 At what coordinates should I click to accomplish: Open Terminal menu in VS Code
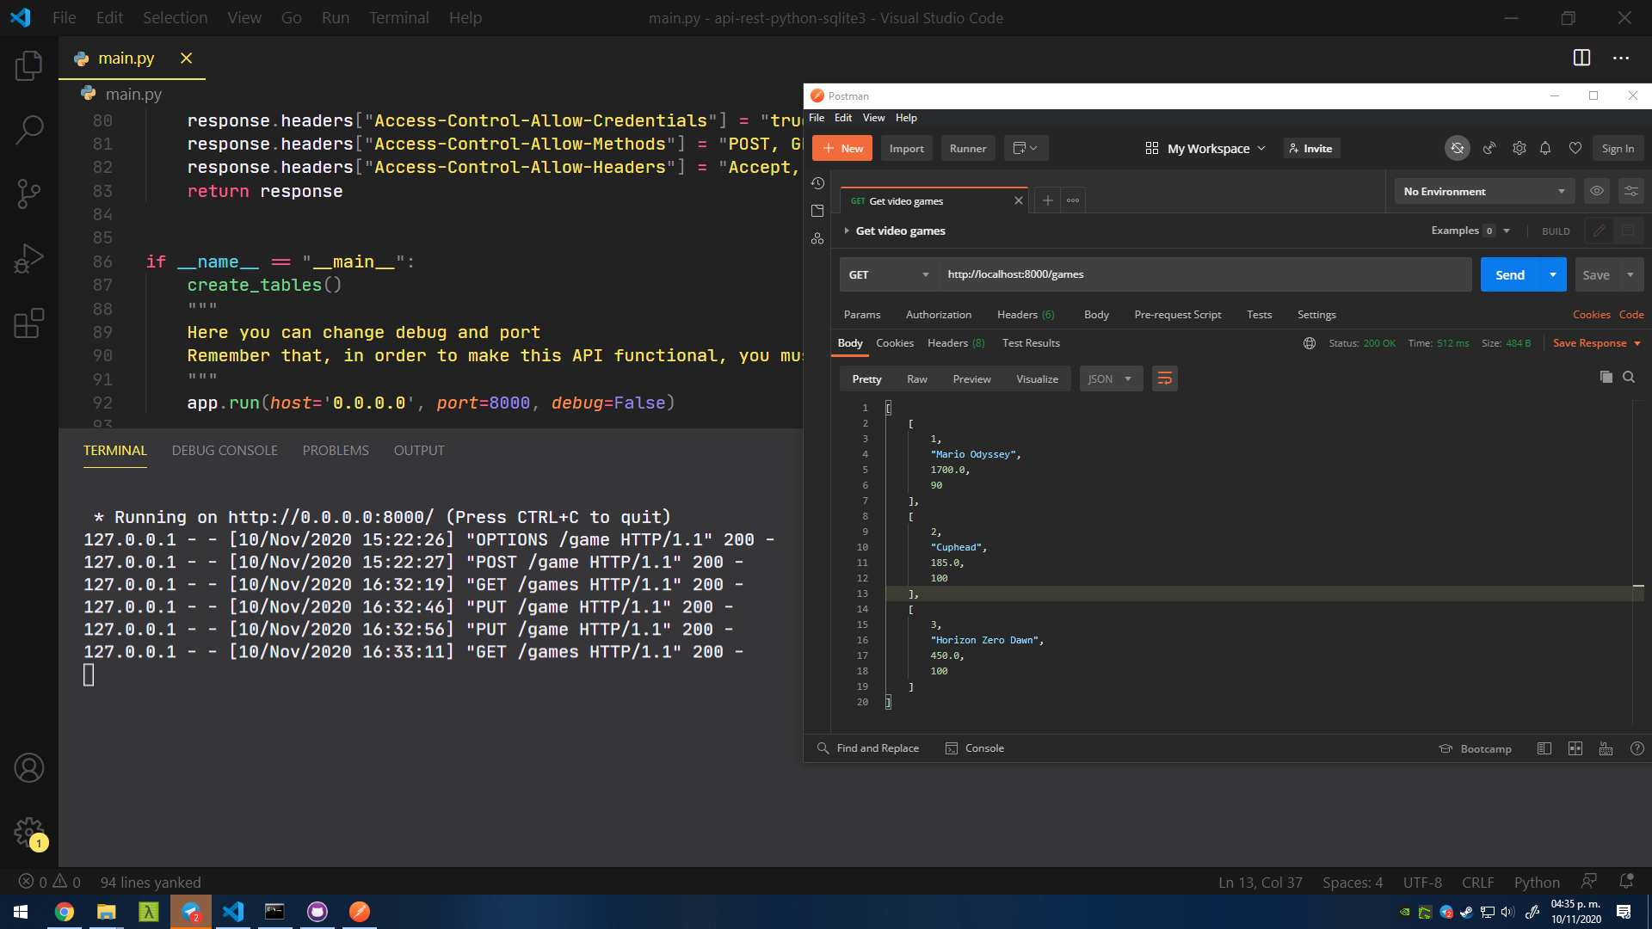point(398,17)
